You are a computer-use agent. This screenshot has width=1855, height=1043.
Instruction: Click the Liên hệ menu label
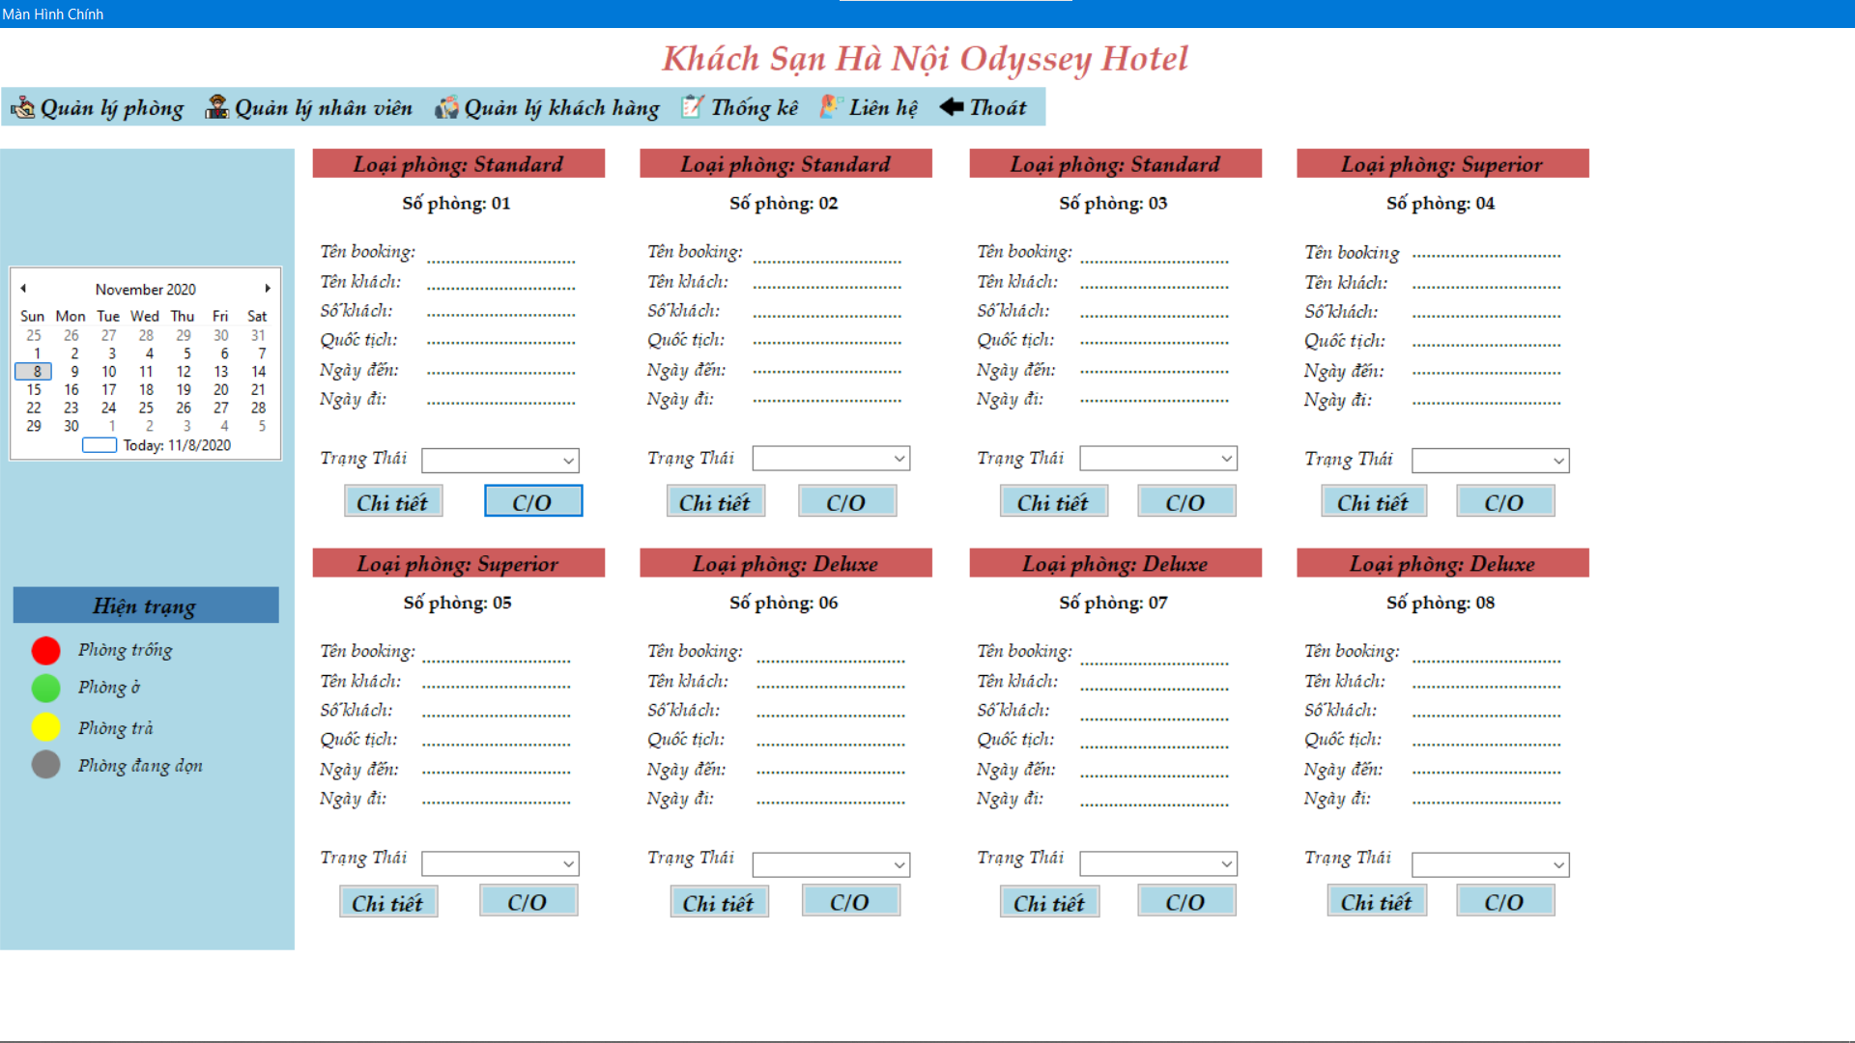click(x=883, y=107)
